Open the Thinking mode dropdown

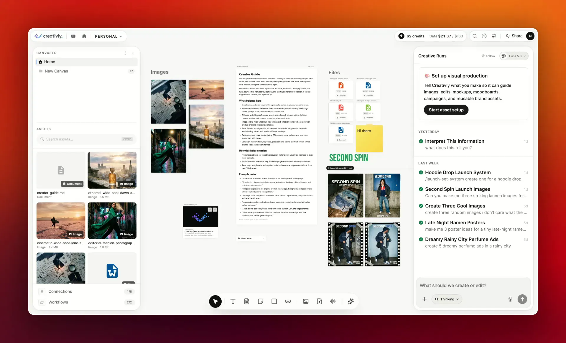point(447,299)
